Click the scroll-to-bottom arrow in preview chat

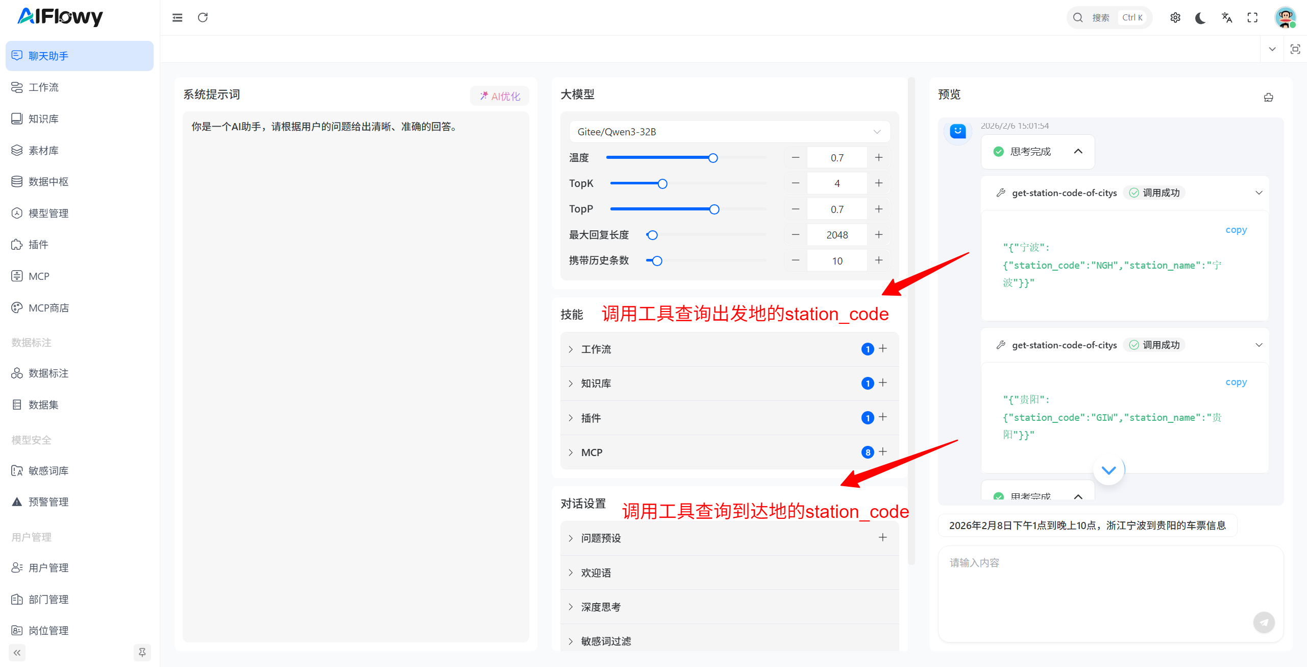1108,470
